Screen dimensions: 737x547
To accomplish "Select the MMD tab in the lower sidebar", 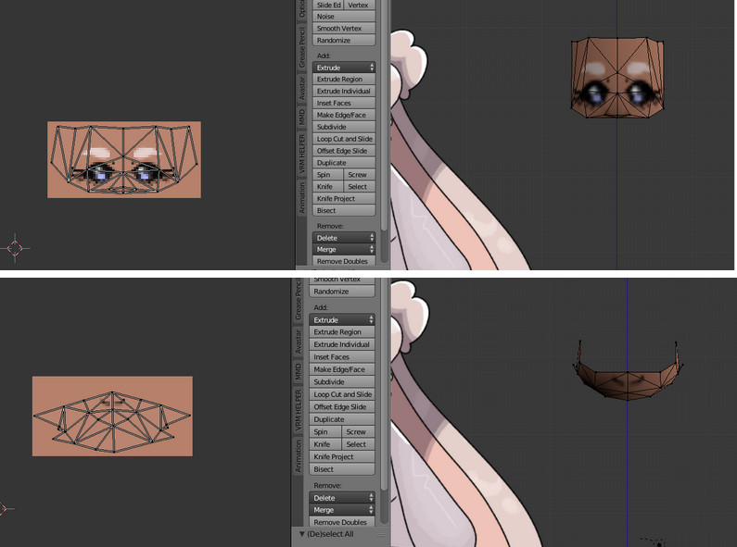I will [299, 372].
